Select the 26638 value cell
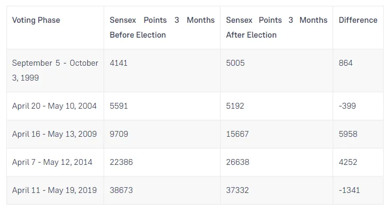Screen dimensions: 390x211 tap(238, 162)
